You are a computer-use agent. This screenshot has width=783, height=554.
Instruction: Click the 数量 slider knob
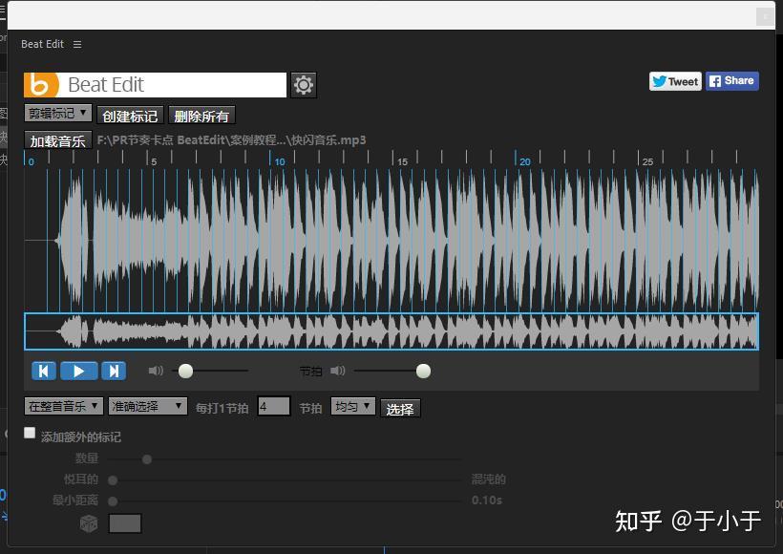[x=147, y=459]
